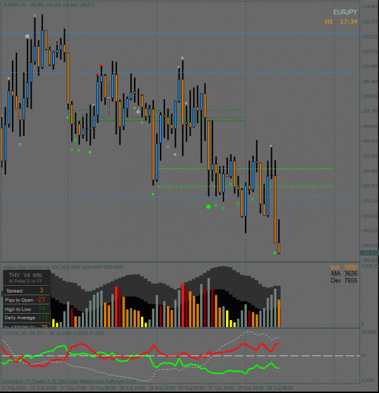Click the EURJPY,H1 chart header text
379x393 pixels.
click(48, 5)
